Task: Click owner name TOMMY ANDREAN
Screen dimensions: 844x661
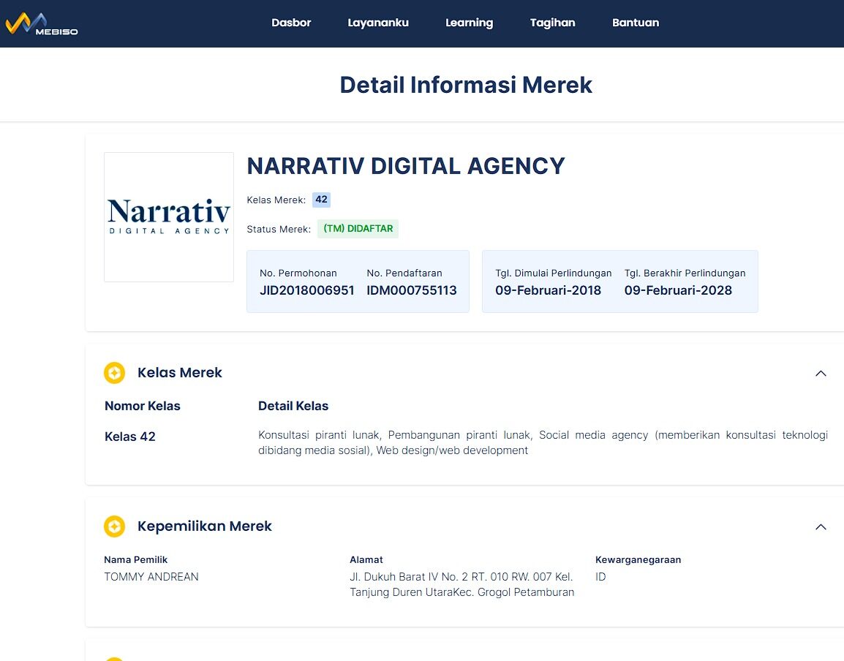Action: pos(151,577)
